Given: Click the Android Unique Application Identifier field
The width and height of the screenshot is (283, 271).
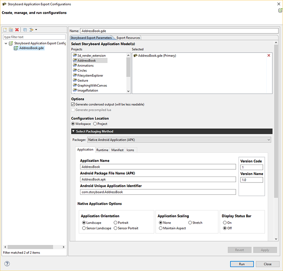Looking at the screenshot, I should point(158,192).
